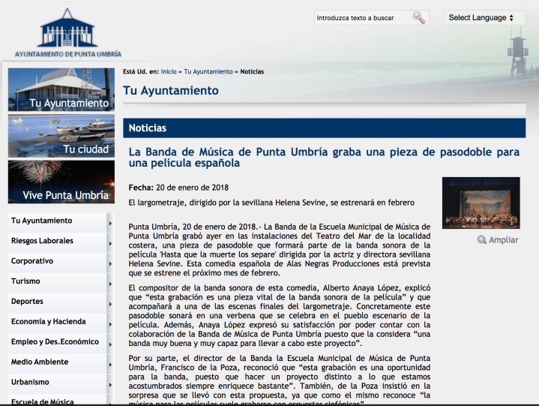Select Economía y Hacienda in sidebar
The image size is (539, 406).
(x=49, y=322)
